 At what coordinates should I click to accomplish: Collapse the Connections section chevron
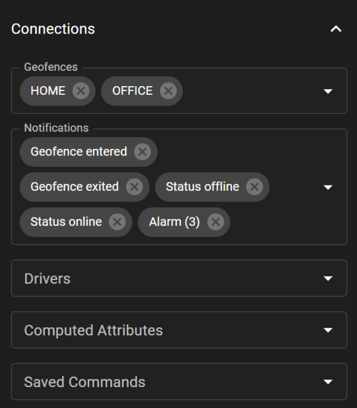tap(336, 29)
